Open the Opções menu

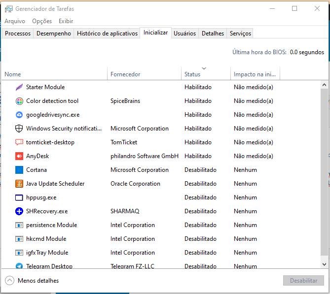(42, 21)
